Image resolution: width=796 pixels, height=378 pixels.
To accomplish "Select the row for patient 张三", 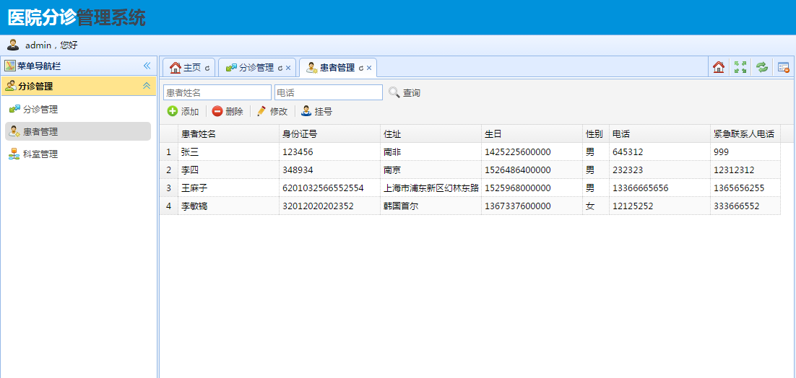I will (x=470, y=151).
